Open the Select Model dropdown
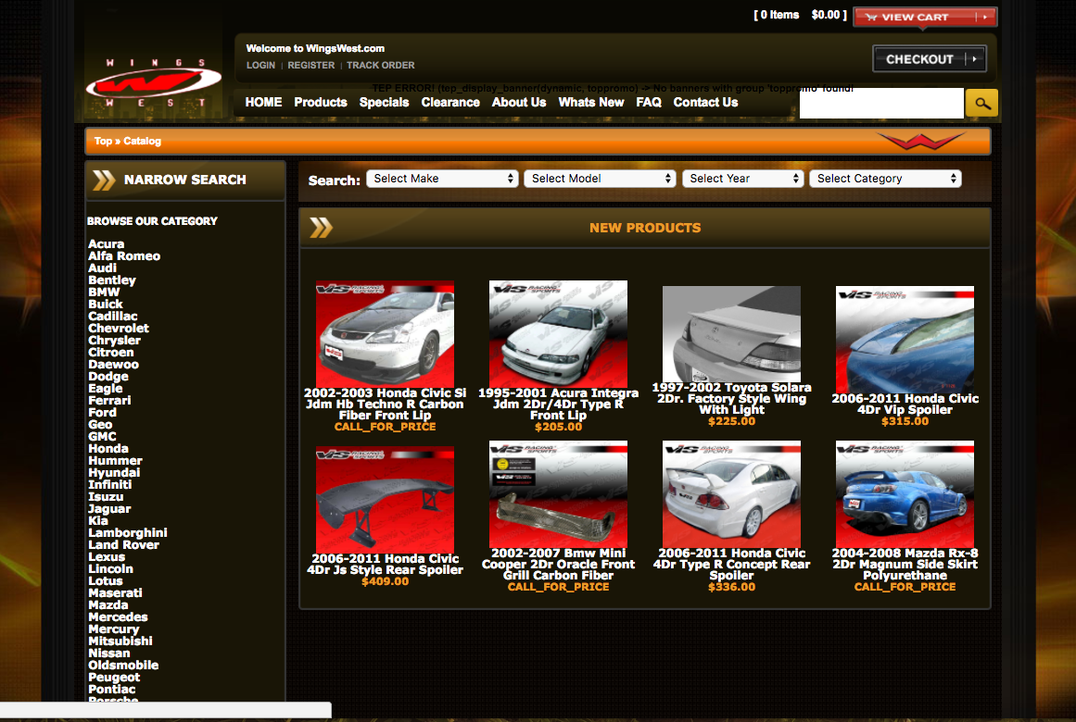Image resolution: width=1076 pixels, height=722 pixels. coord(600,179)
